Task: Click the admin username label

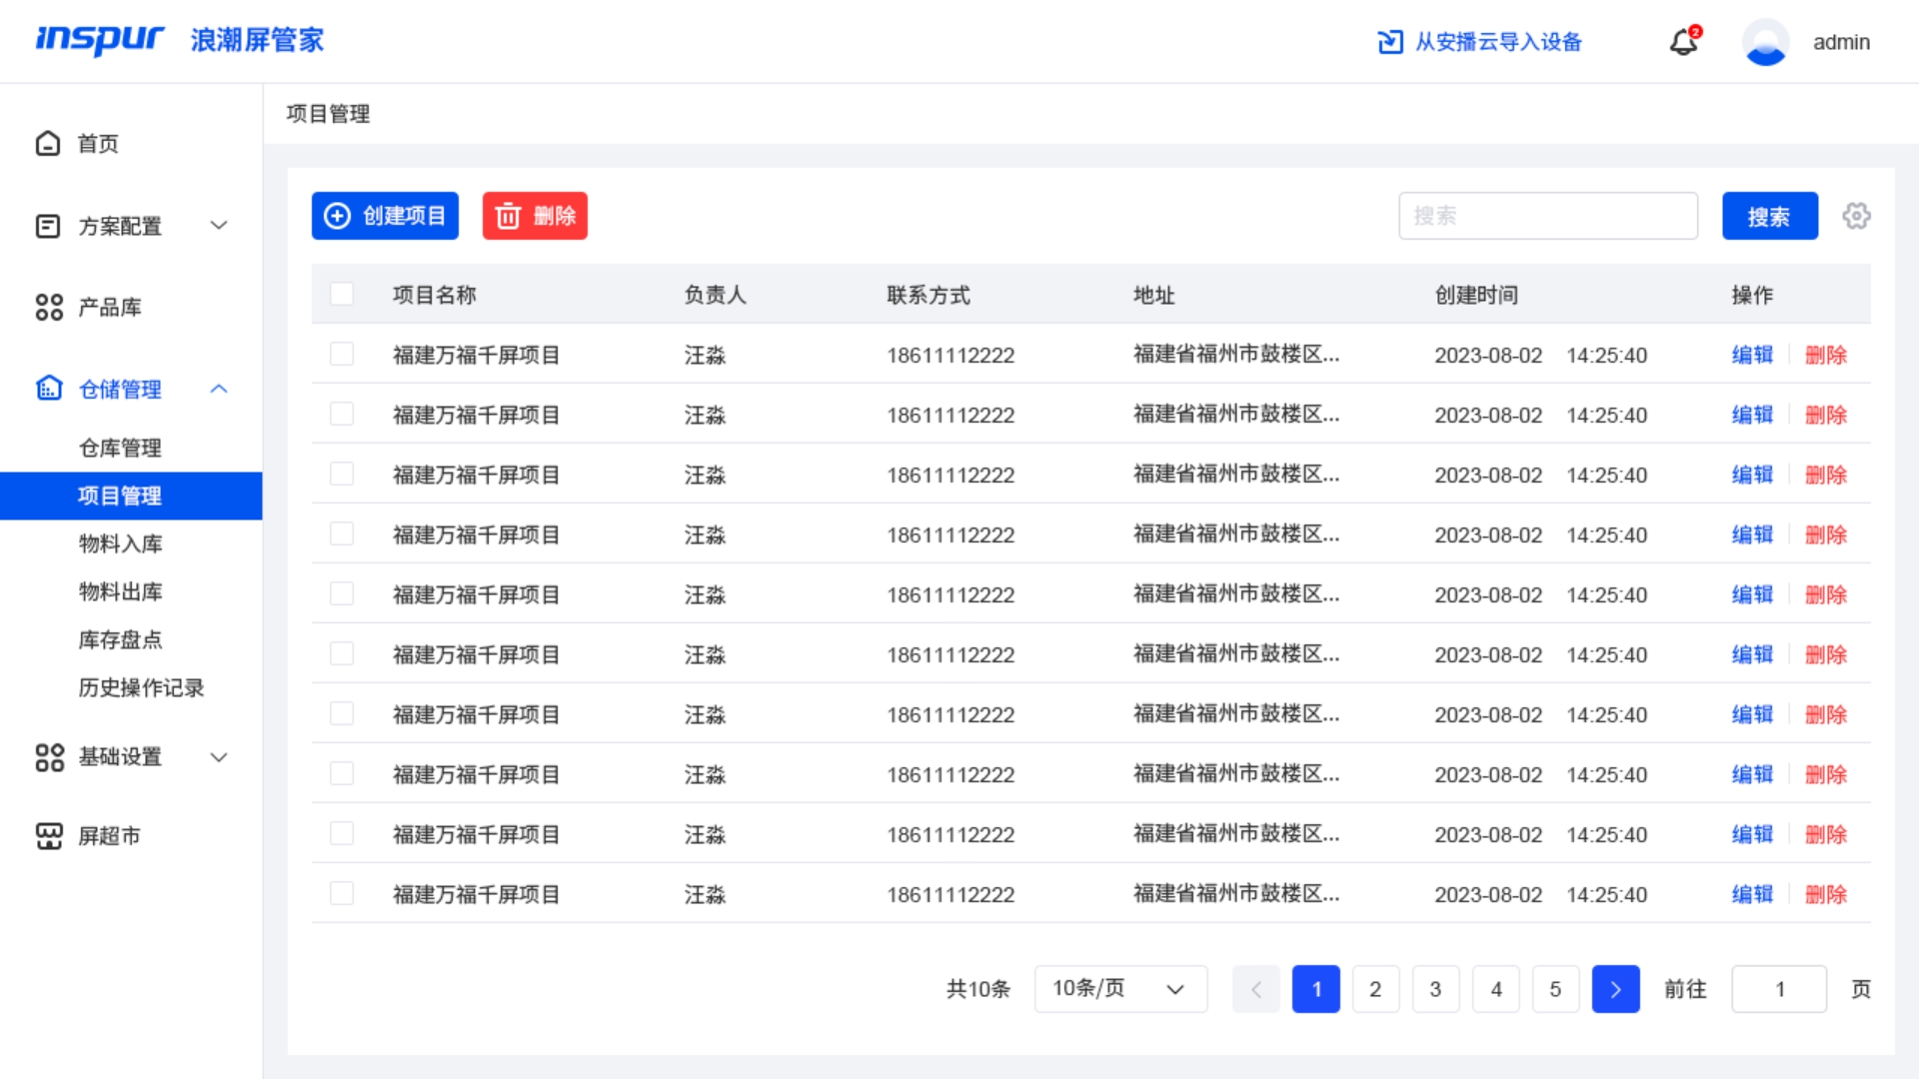Action: [1841, 42]
